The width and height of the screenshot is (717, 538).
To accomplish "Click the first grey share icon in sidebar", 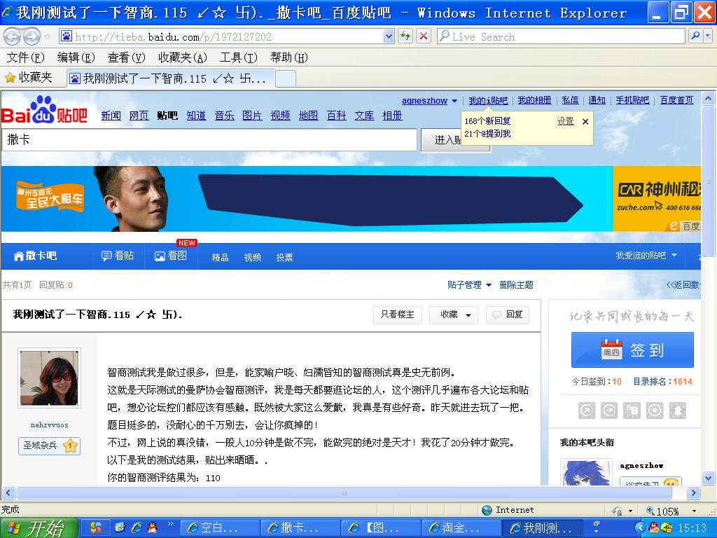I will click(x=587, y=411).
